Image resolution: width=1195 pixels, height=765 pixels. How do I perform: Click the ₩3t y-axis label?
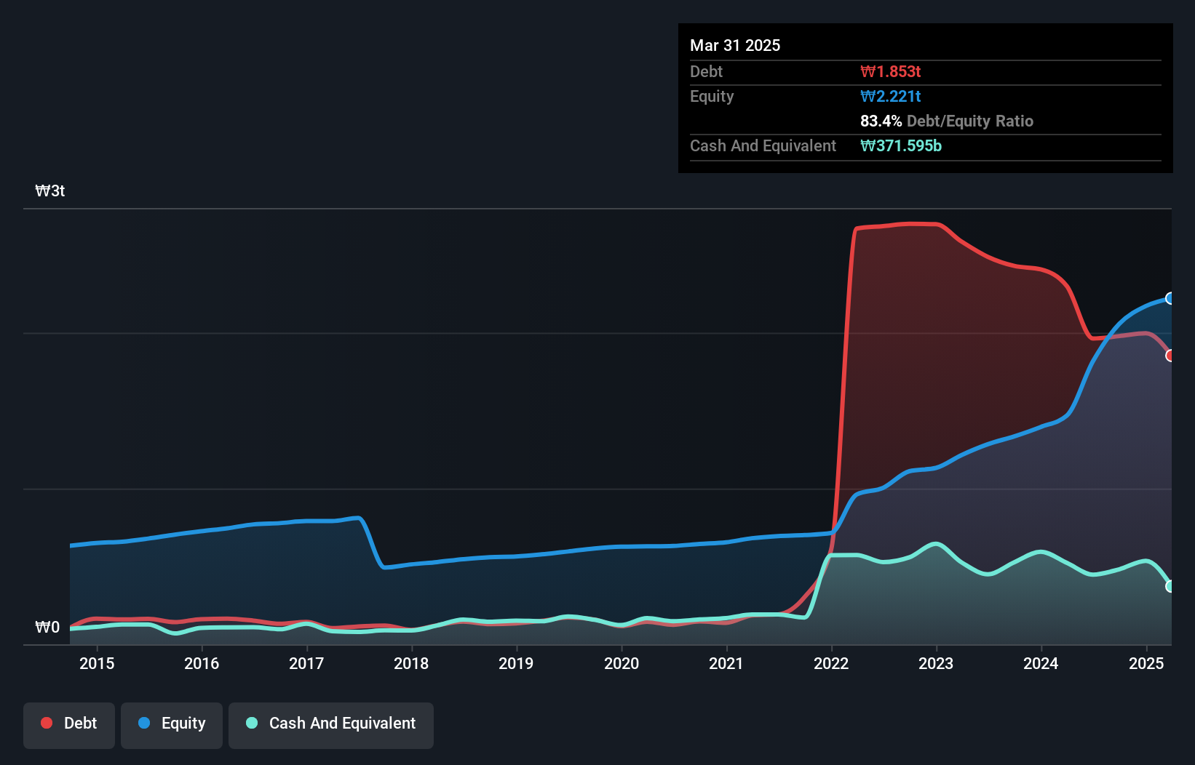click(50, 191)
